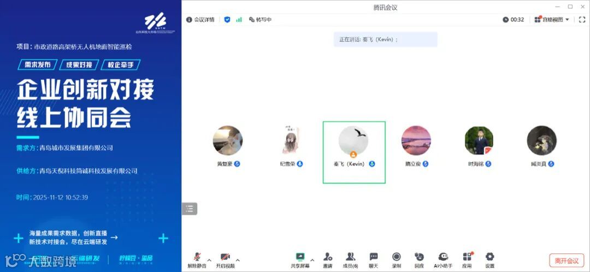The image size is (590, 272).
Task: Turn on camera with 开启视频
Action: (x=225, y=261)
